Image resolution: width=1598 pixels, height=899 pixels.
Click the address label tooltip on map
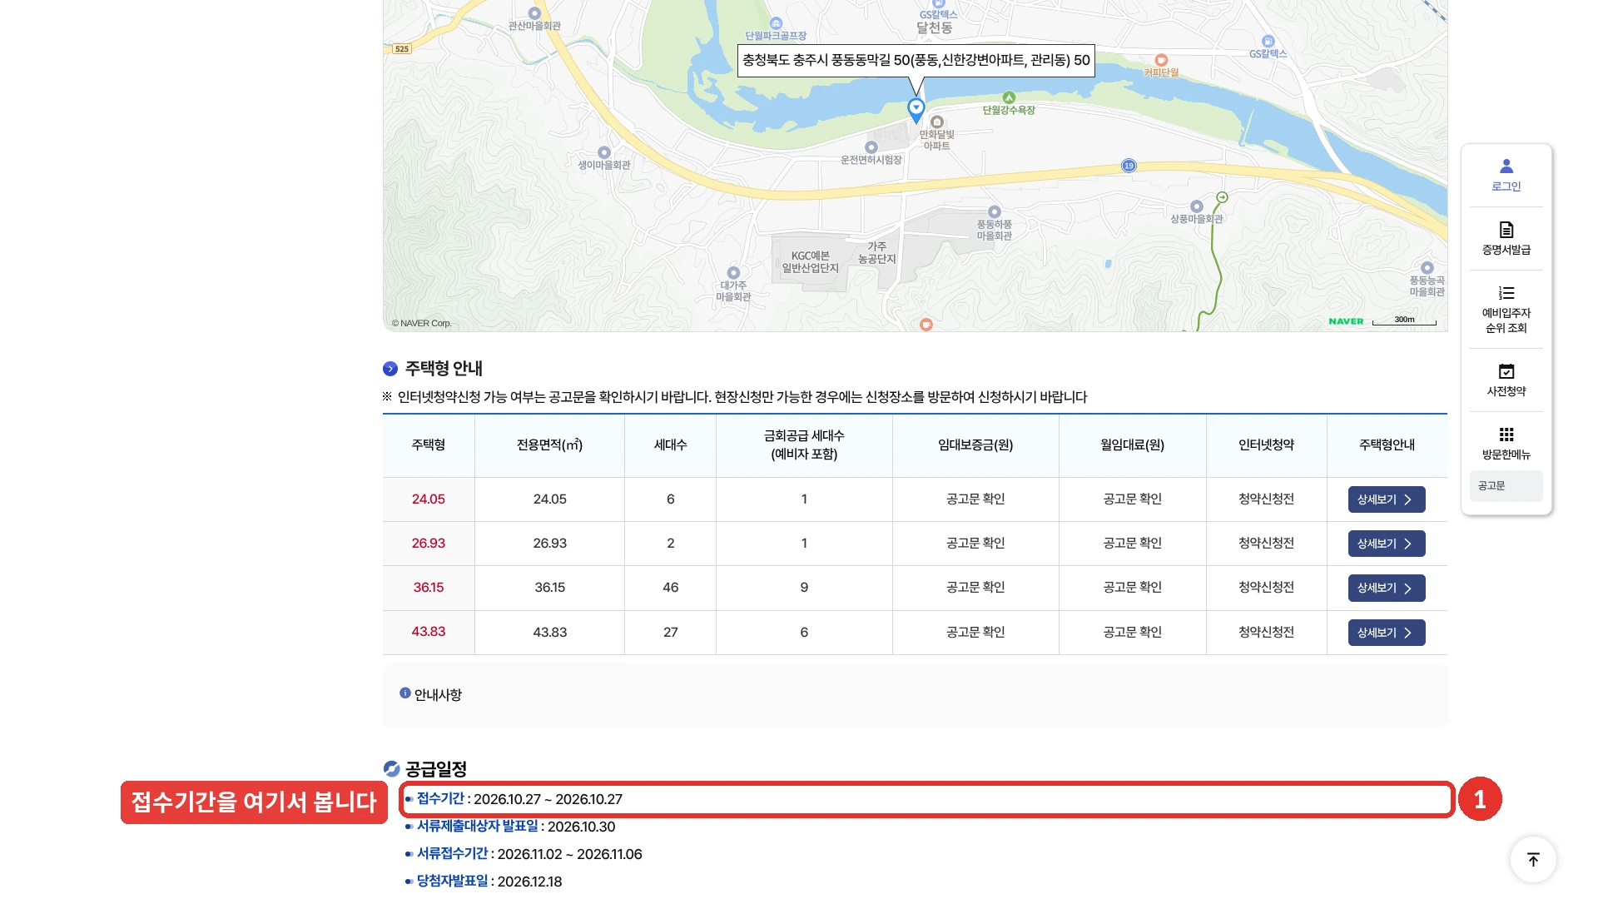[x=916, y=61]
